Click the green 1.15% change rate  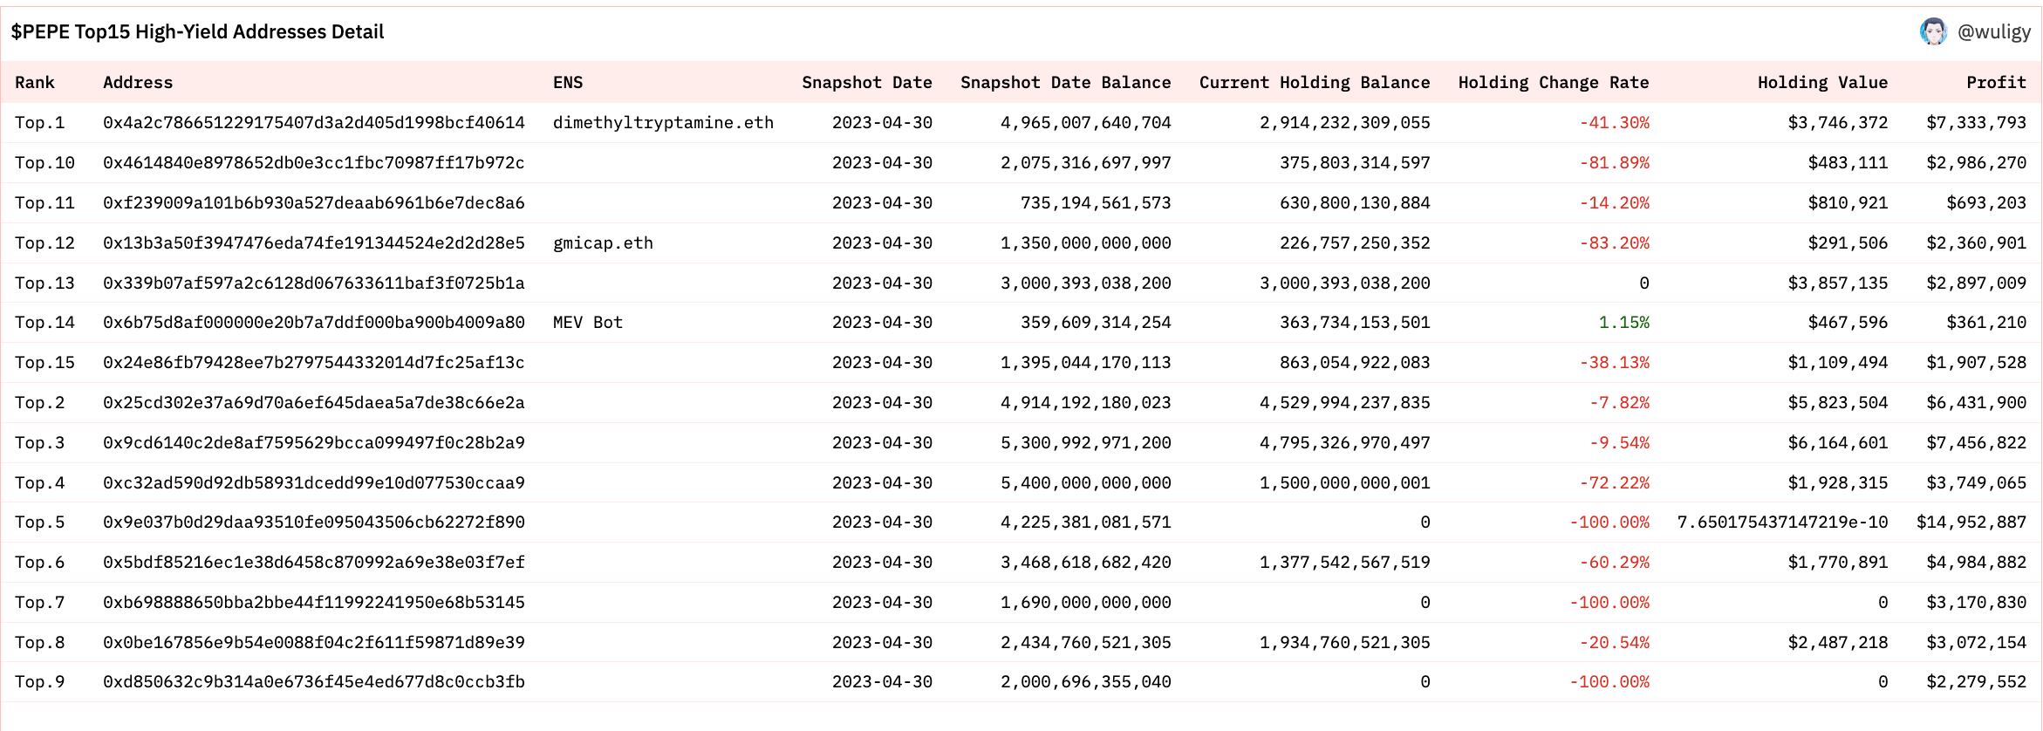1623,323
